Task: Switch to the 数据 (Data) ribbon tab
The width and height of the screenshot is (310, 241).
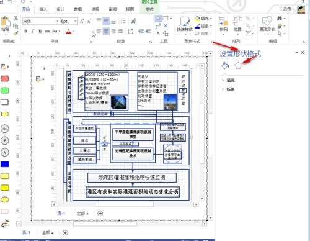Action: [78, 9]
